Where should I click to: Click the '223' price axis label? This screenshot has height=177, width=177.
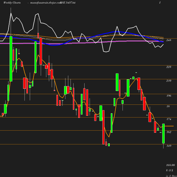[x=169, y=67]
